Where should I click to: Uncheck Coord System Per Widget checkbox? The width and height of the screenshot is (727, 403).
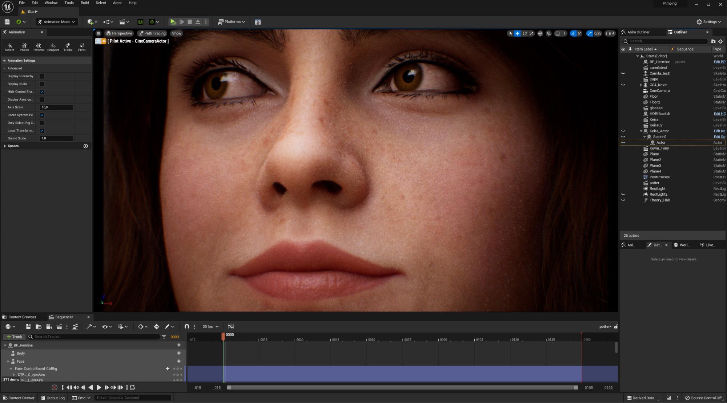click(42, 115)
